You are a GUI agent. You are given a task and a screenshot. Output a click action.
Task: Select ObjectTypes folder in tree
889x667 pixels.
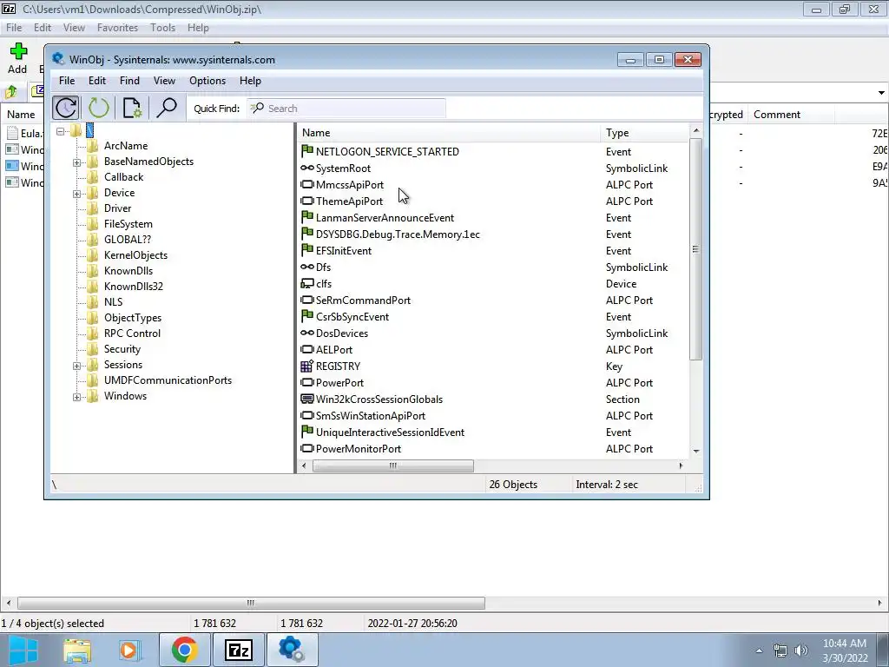click(133, 318)
